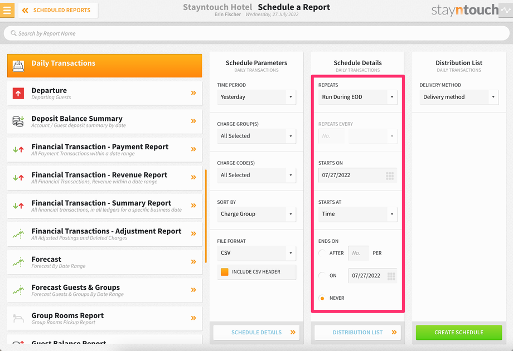
Task: Open the Time Period dropdown
Action: tap(256, 97)
